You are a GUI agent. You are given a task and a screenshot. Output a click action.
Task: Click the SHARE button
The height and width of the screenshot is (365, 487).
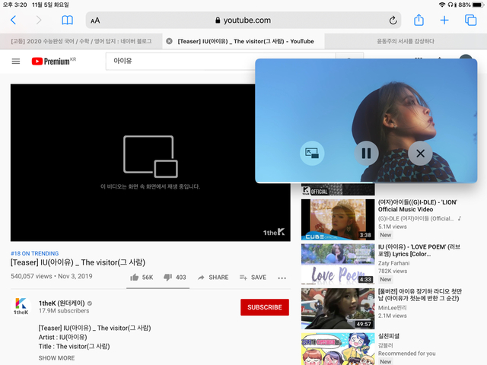pyautogui.click(x=213, y=278)
